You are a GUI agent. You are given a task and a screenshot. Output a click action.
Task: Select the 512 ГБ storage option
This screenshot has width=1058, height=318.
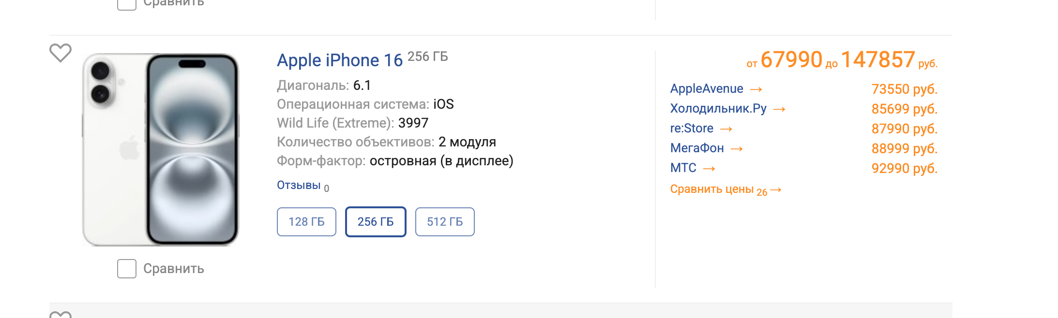click(445, 222)
